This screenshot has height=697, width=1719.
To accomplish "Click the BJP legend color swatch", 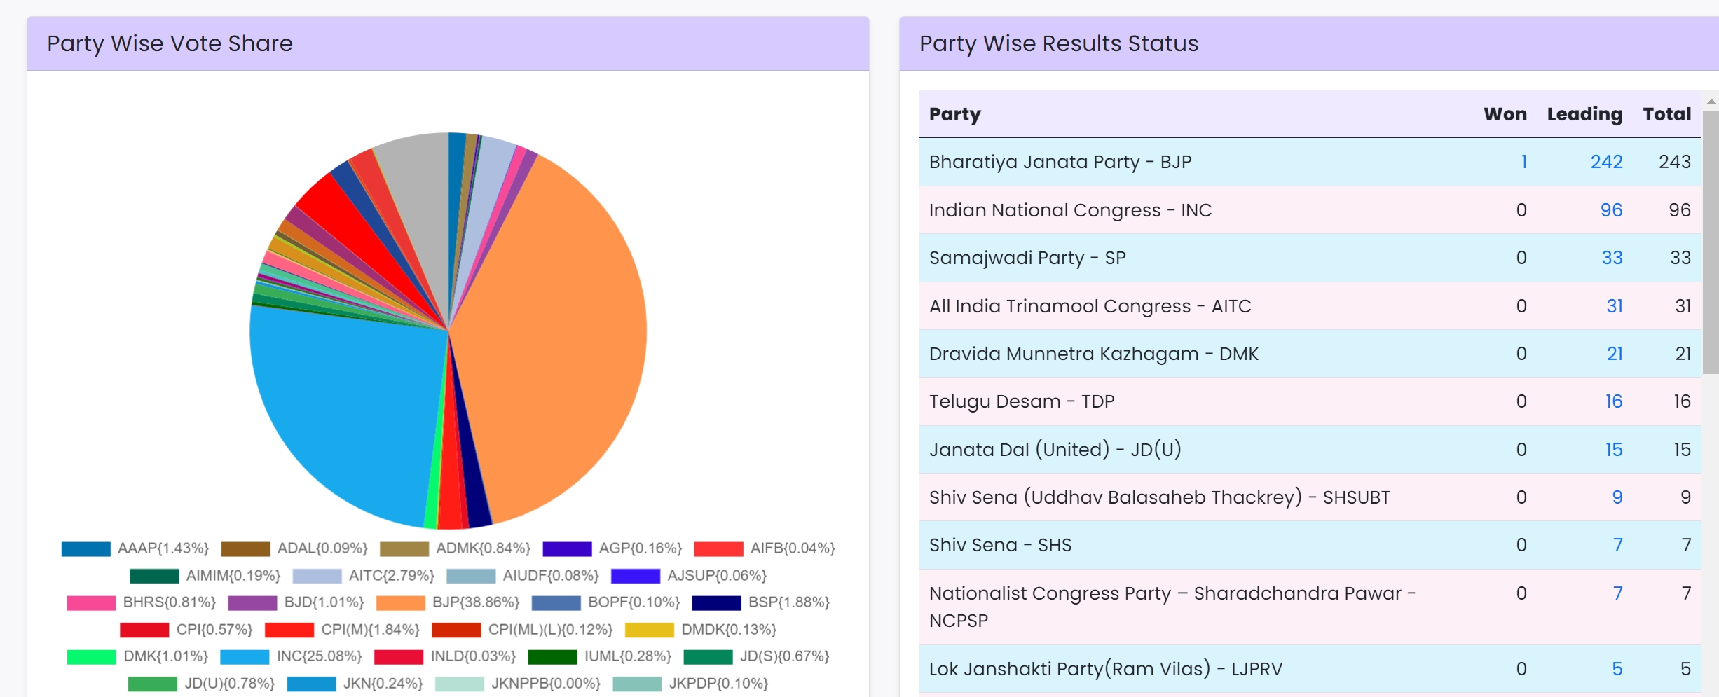I will point(400,602).
